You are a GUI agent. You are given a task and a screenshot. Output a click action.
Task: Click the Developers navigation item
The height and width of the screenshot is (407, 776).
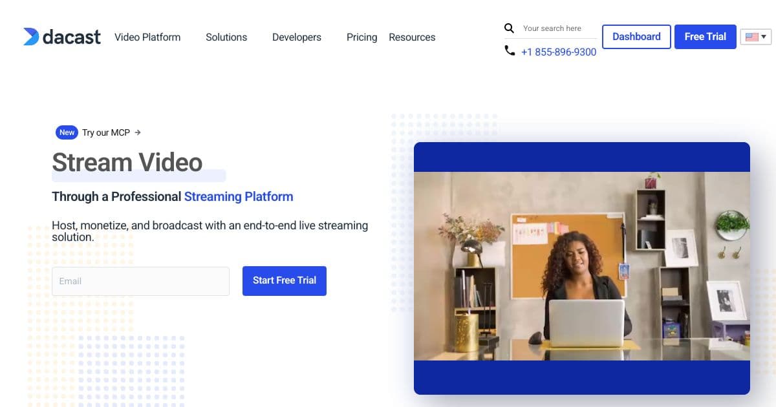pyautogui.click(x=296, y=37)
